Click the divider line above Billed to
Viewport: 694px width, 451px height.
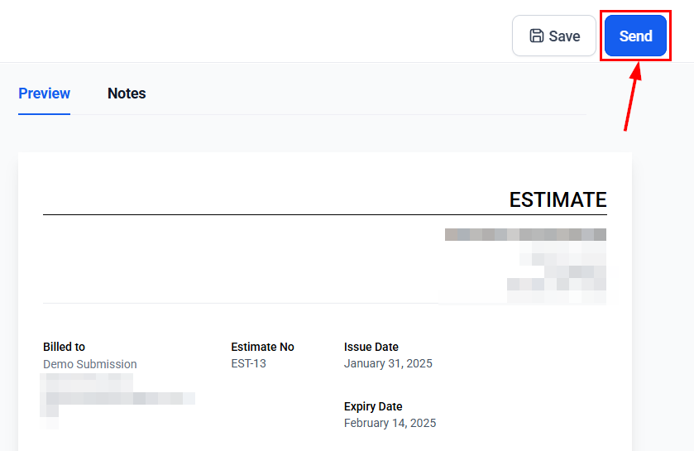point(324,303)
